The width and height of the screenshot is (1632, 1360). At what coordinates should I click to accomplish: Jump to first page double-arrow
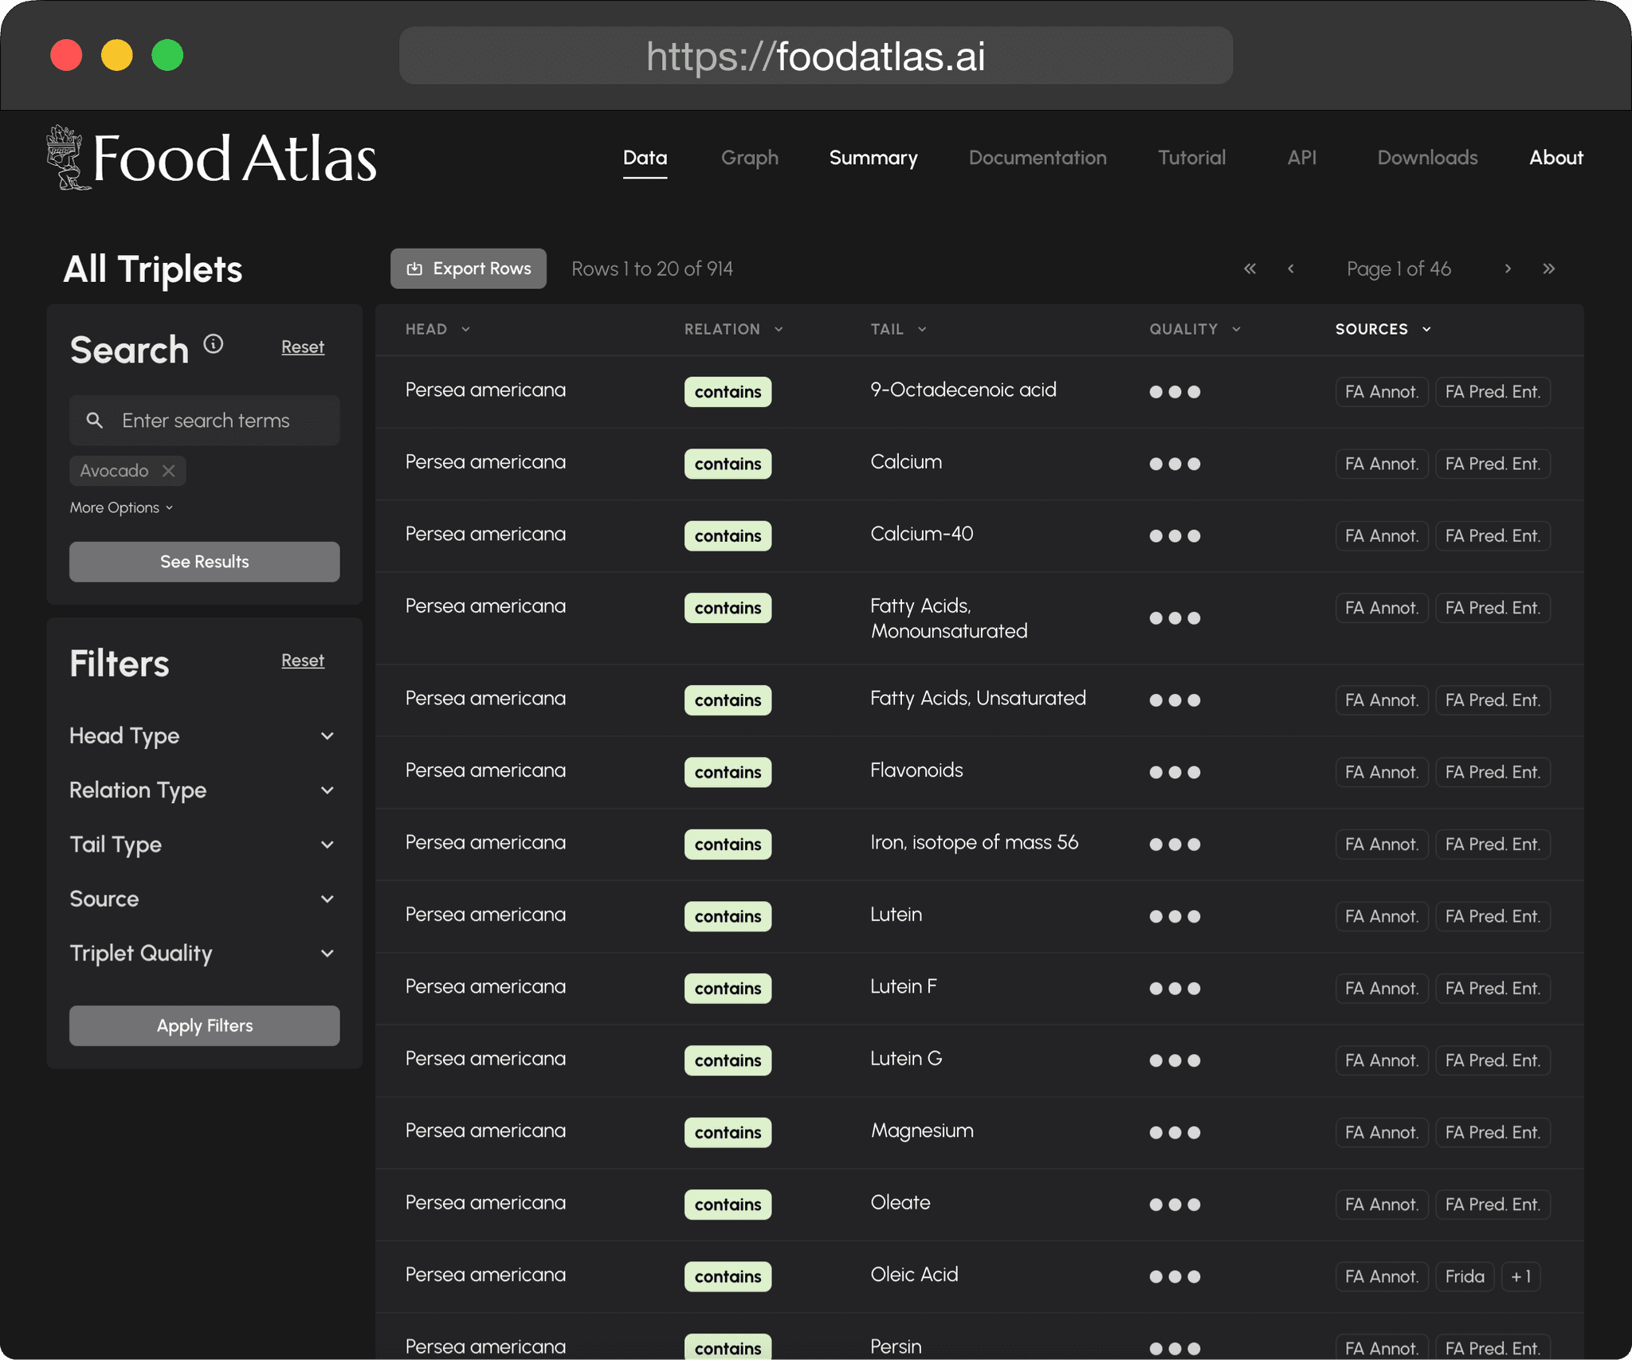click(x=1249, y=268)
